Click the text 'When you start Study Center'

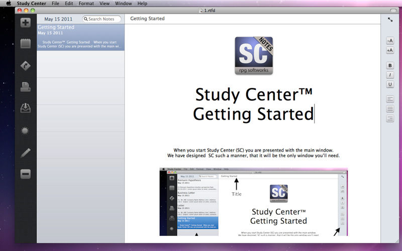tap(204, 150)
